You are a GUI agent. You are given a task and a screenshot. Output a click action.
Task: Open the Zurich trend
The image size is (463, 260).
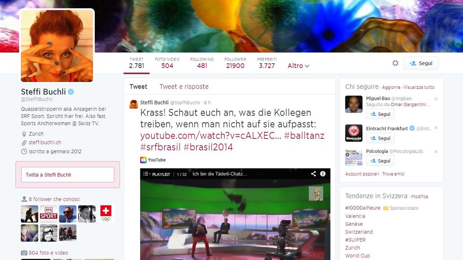click(x=353, y=248)
